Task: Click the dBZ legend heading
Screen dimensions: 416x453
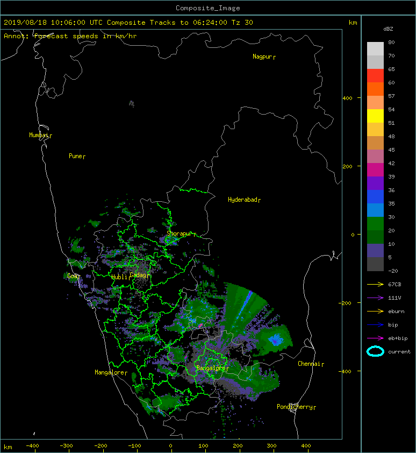Action: click(x=388, y=29)
